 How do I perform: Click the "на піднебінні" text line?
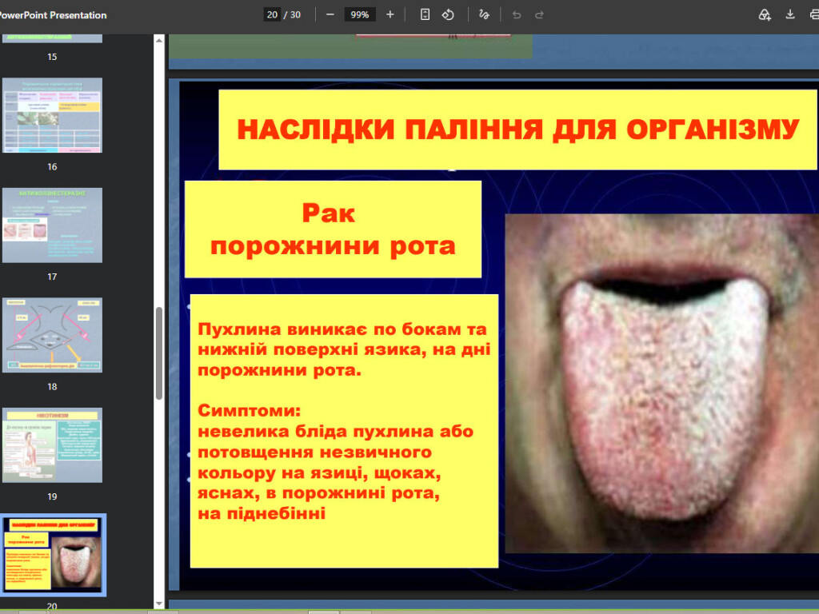[262, 513]
